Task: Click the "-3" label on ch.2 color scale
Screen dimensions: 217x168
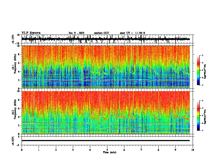Action: [202, 101]
